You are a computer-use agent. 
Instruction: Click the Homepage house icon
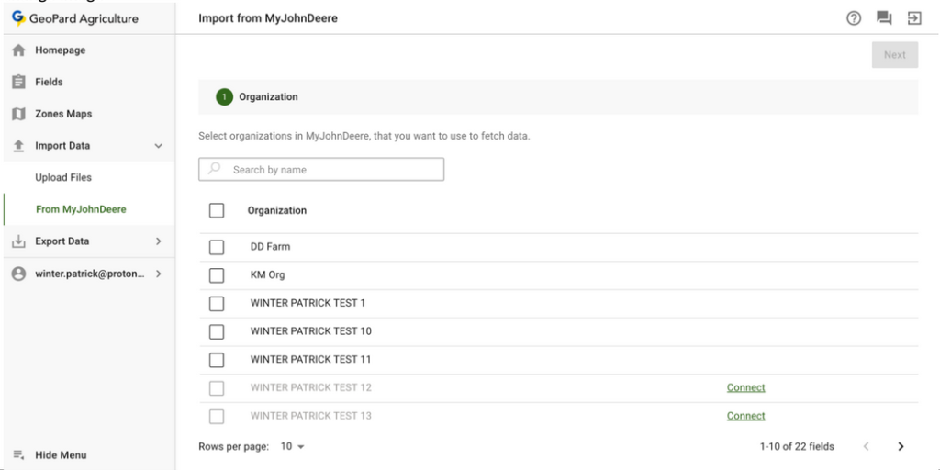point(17,50)
